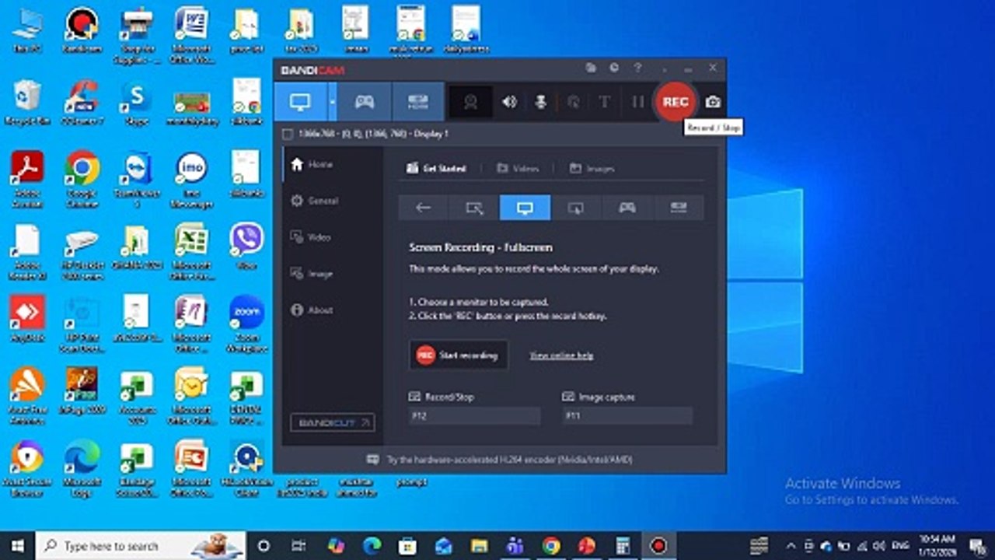Screen dimensions: 995x560
Task: Click the hardware-accelerated H.264 encoder tip
Action: (500, 460)
